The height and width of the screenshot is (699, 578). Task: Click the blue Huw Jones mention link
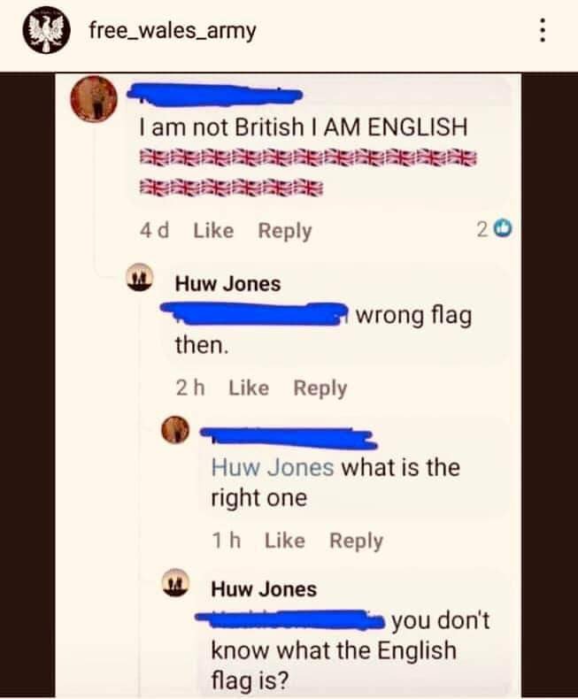tap(273, 468)
